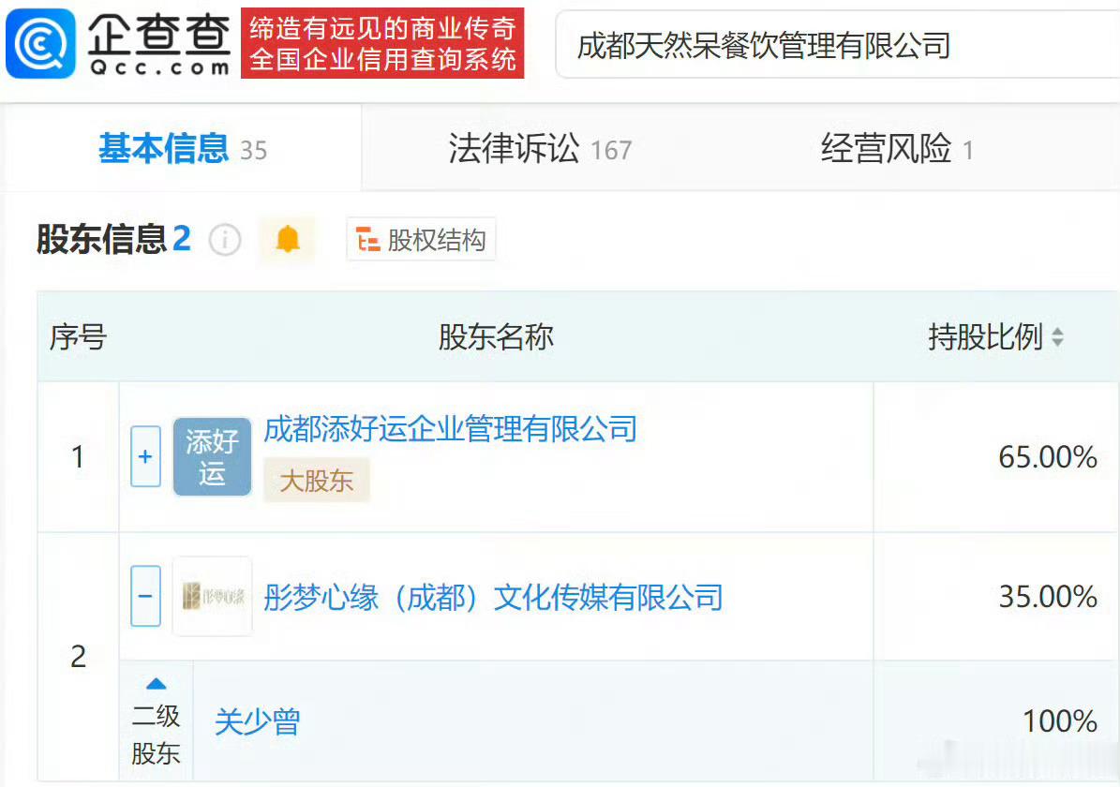Open 成都添好运企业管理有限公司 link
The height and width of the screenshot is (787, 1120).
[x=451, y=429]
